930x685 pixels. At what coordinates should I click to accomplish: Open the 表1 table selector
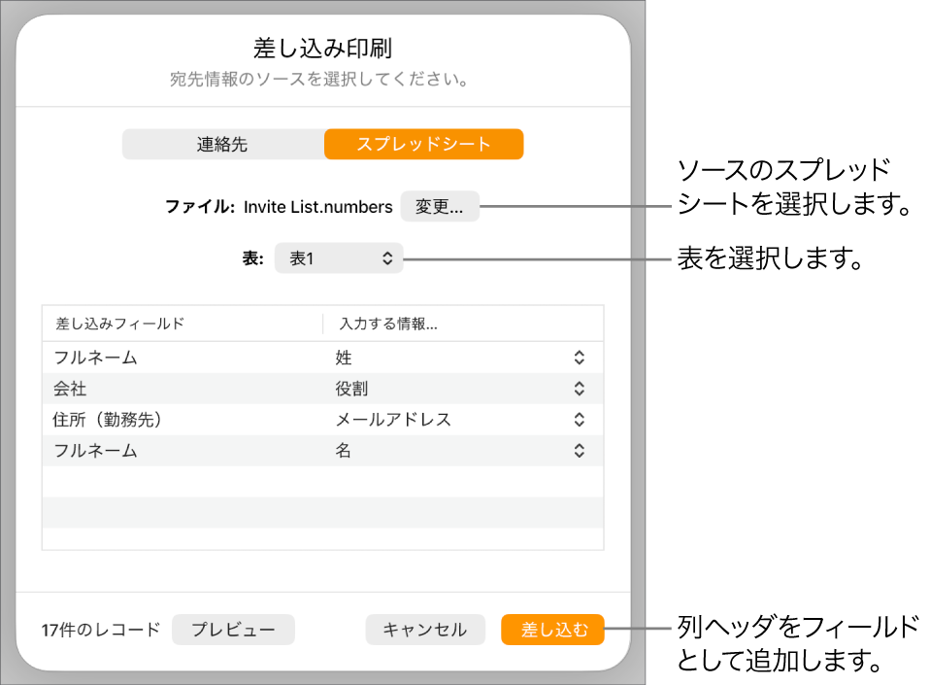(339, 257)
